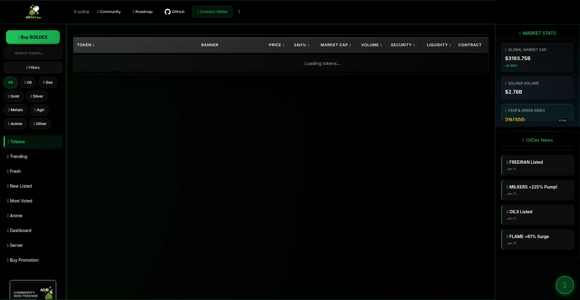Sort tokens by Market Cap header
580x300 pixels.
335,45
